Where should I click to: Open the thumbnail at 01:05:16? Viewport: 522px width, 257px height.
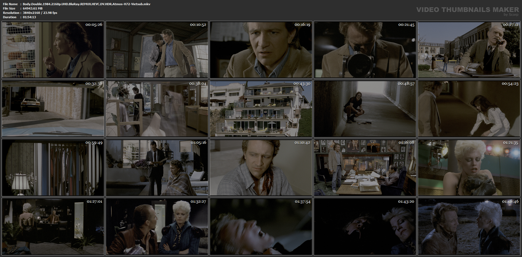(157, 168)
